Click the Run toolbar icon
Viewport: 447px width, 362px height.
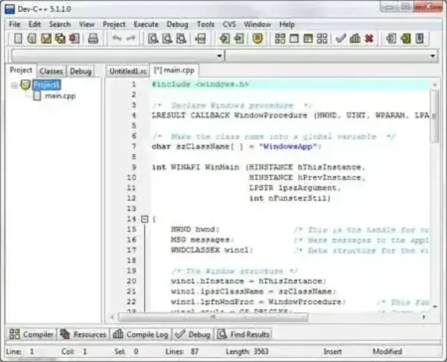(294, 38)
